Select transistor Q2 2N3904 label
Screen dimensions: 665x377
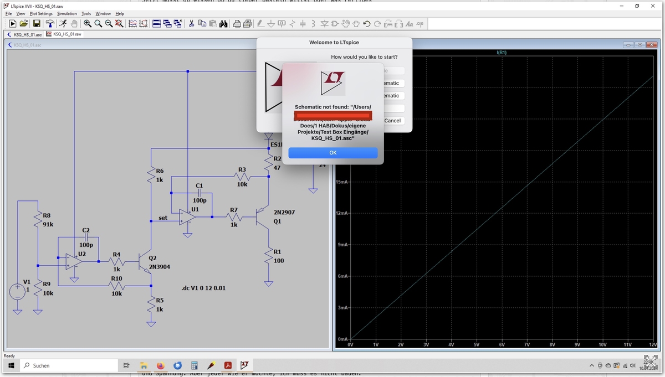[160, 262]
